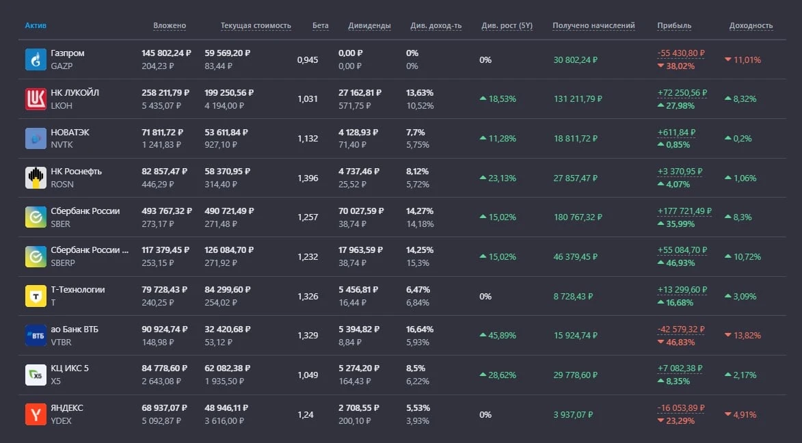Click the SBERP ticker label
Image resolution: width=802 pixels, height=443 pixels.
63,263
